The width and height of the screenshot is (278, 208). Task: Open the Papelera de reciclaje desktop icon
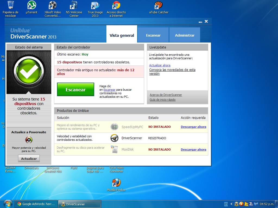point(11,9)
